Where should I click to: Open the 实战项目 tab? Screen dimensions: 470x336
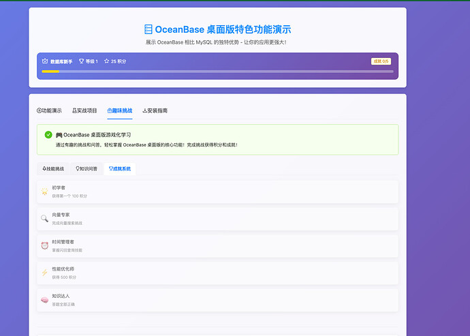(84, 110)
